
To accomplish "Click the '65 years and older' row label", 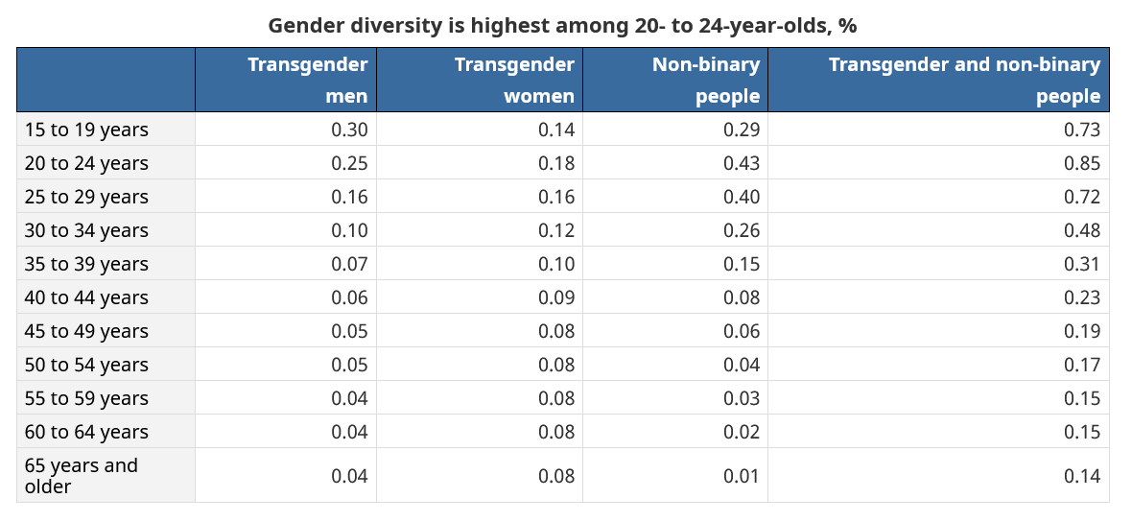I will [x=82, y=476].
